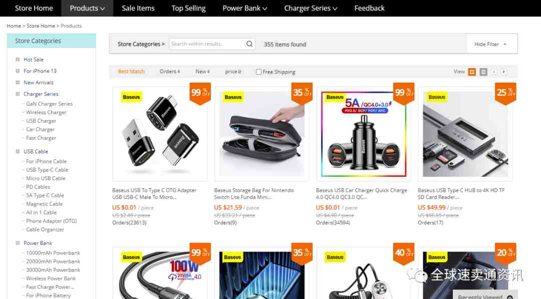Collapse filters with Hide Filter toggle
541x299 pixels.
pyautogui.click(x=490, y=44)
